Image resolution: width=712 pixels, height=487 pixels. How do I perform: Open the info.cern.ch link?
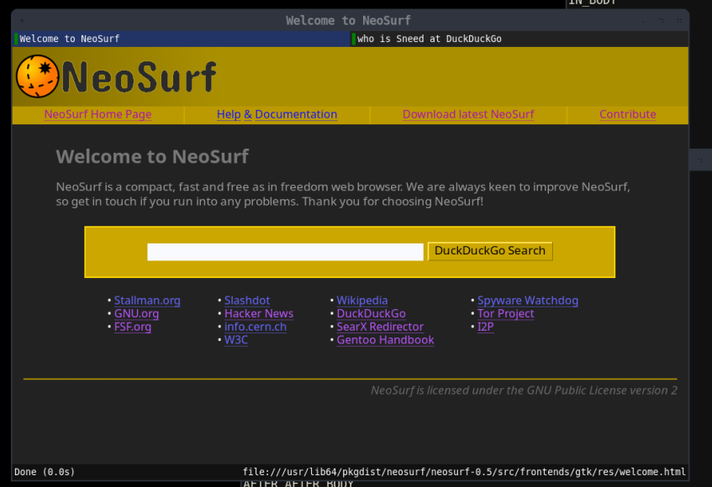coord(256,327)
